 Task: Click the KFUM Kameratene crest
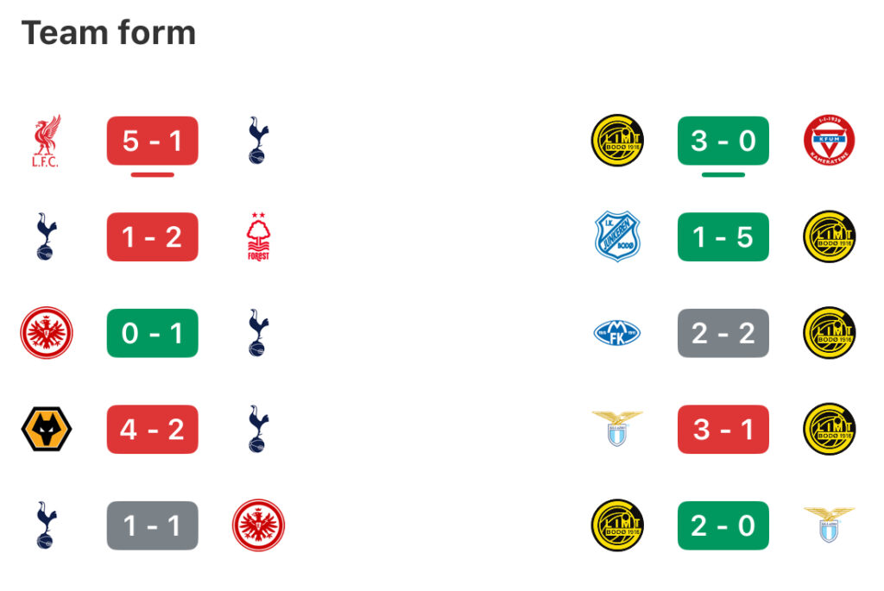pos(829,141)
